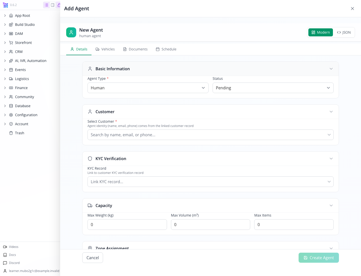Open the Vehicles tab
The width and height of the screenshot is (361, 276).
105,49
